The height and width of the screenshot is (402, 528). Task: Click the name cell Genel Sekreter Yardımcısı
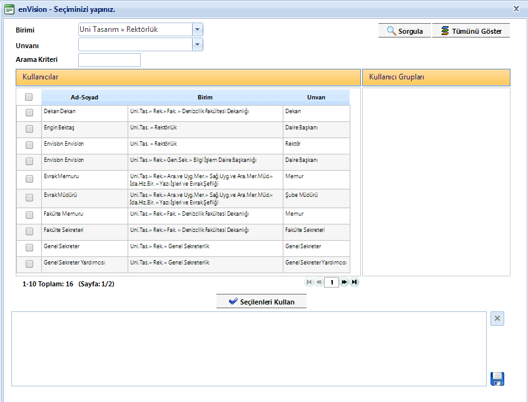(x=84, y=264)
